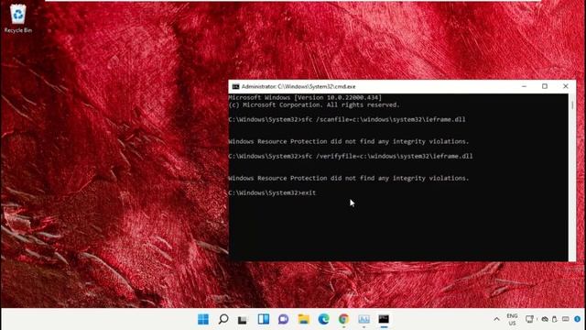
Task: Click the 'sfc /verifyfile' command line
Action: click(351, 156)
